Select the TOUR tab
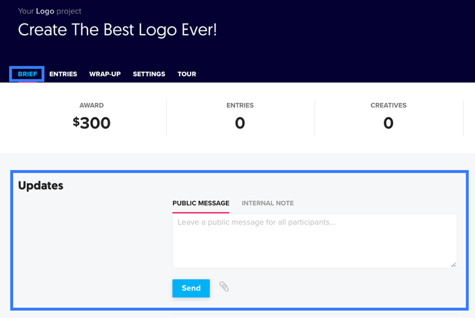This screenshot has height=318, width=475. [x=187, y=74]
